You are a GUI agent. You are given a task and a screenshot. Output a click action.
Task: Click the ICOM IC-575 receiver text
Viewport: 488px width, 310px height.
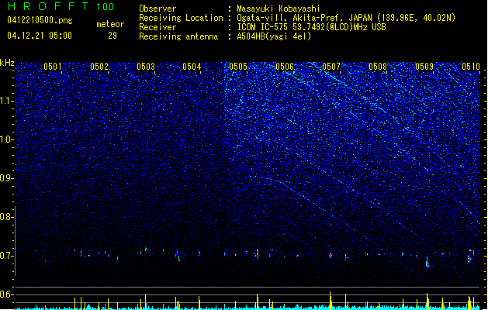click(x=311, y=27)
